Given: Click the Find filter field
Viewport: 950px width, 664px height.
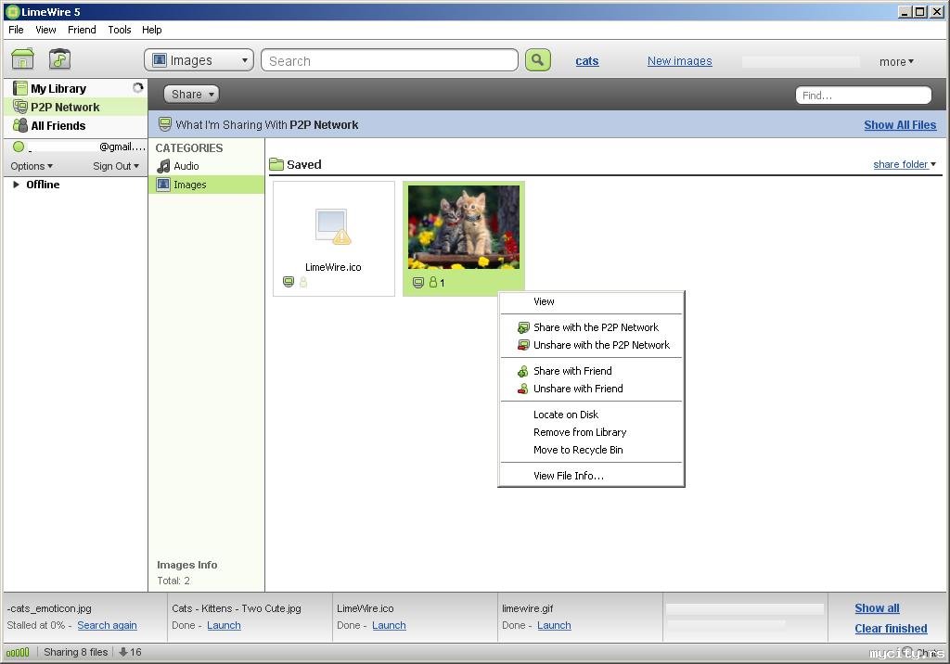Looking at the screenshot, I should coord(864,96).
